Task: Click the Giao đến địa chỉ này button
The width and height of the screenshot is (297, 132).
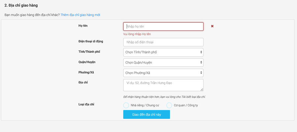Action: click(147, 115)
